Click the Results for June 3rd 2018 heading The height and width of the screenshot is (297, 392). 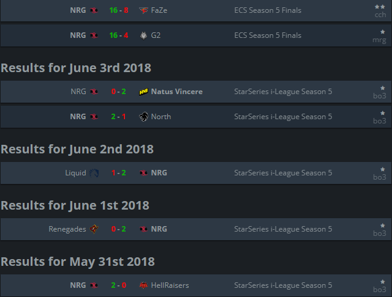(76, 68)
